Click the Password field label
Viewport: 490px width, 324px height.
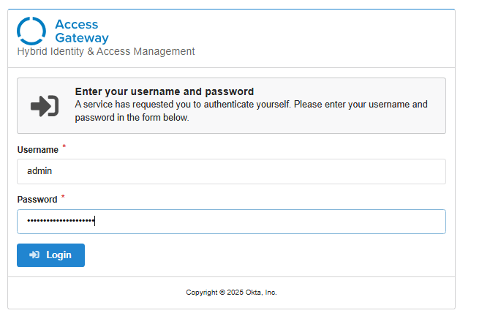37,200
